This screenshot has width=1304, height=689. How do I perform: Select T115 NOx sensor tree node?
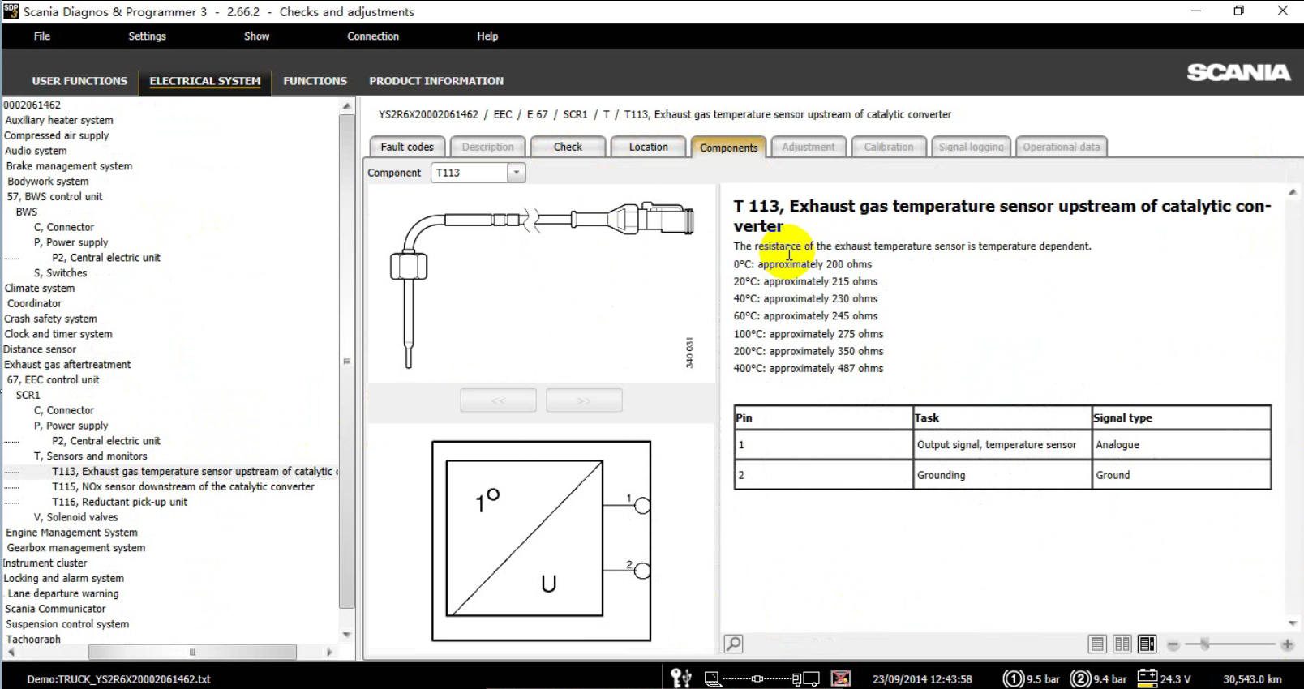point(183,486)
